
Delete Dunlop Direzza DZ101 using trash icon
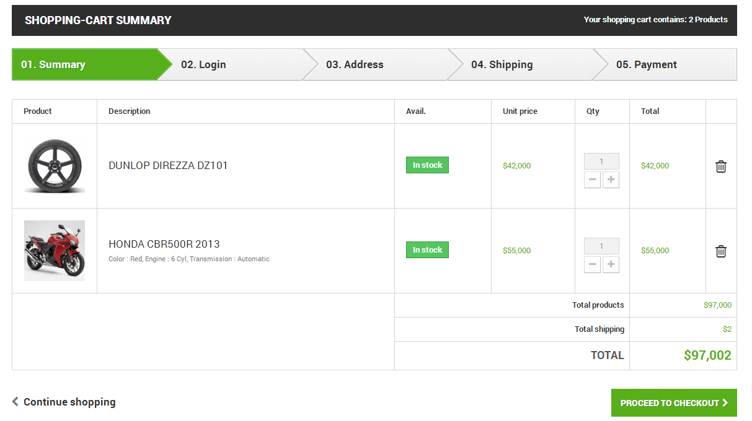(x=721, y=167)
